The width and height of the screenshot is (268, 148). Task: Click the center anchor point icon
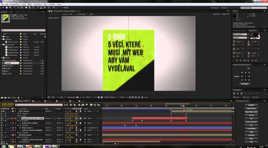tap(246, 76)
